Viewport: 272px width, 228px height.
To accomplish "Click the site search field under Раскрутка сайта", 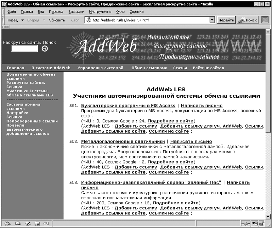I will click(x=24, y=49).
